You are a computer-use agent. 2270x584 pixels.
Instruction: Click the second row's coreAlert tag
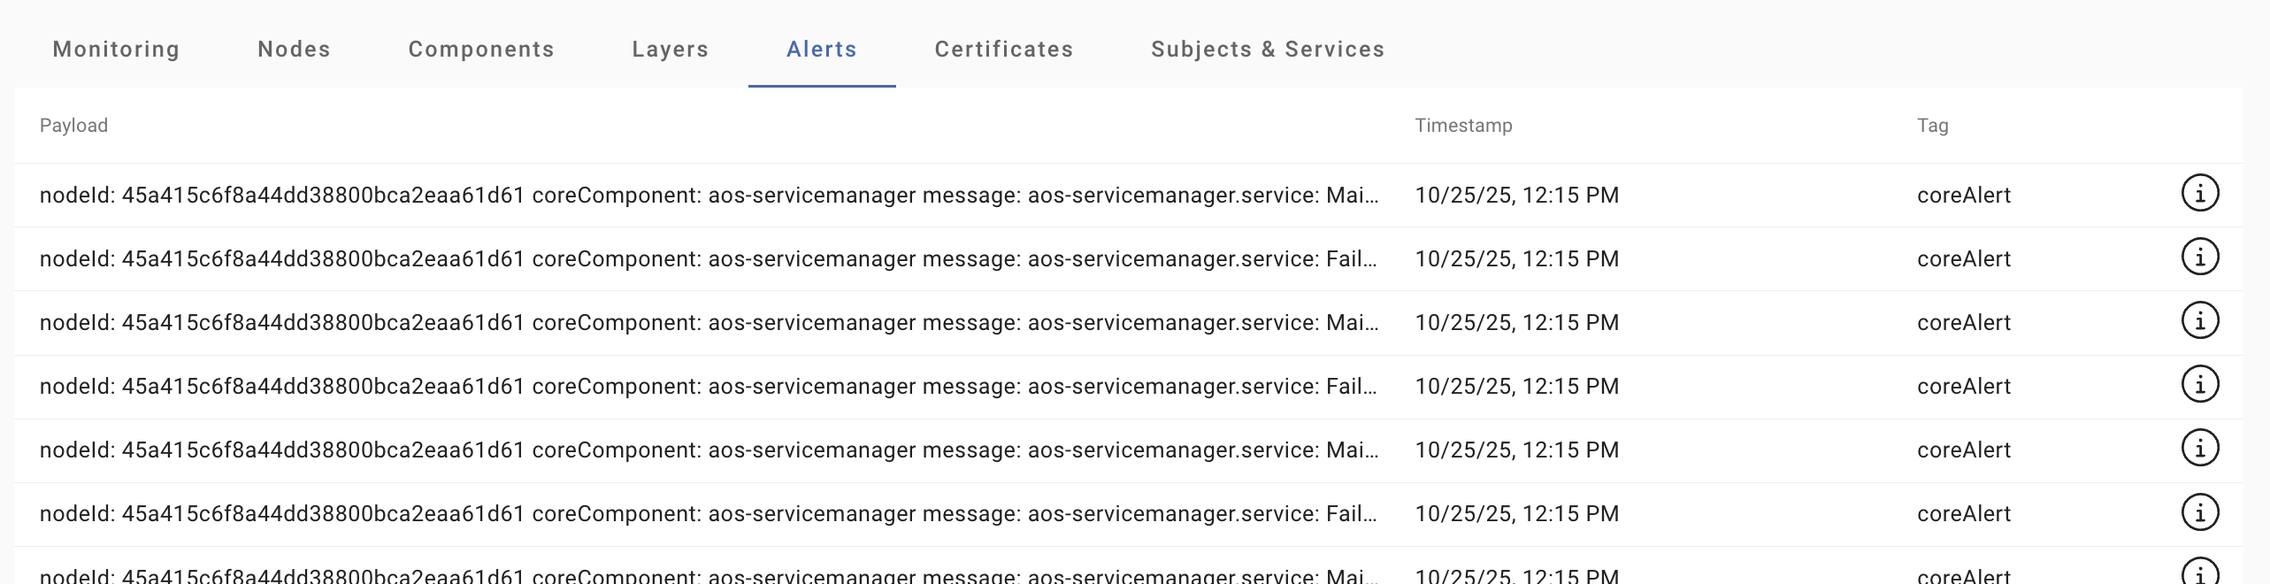tap(1963, 259)
